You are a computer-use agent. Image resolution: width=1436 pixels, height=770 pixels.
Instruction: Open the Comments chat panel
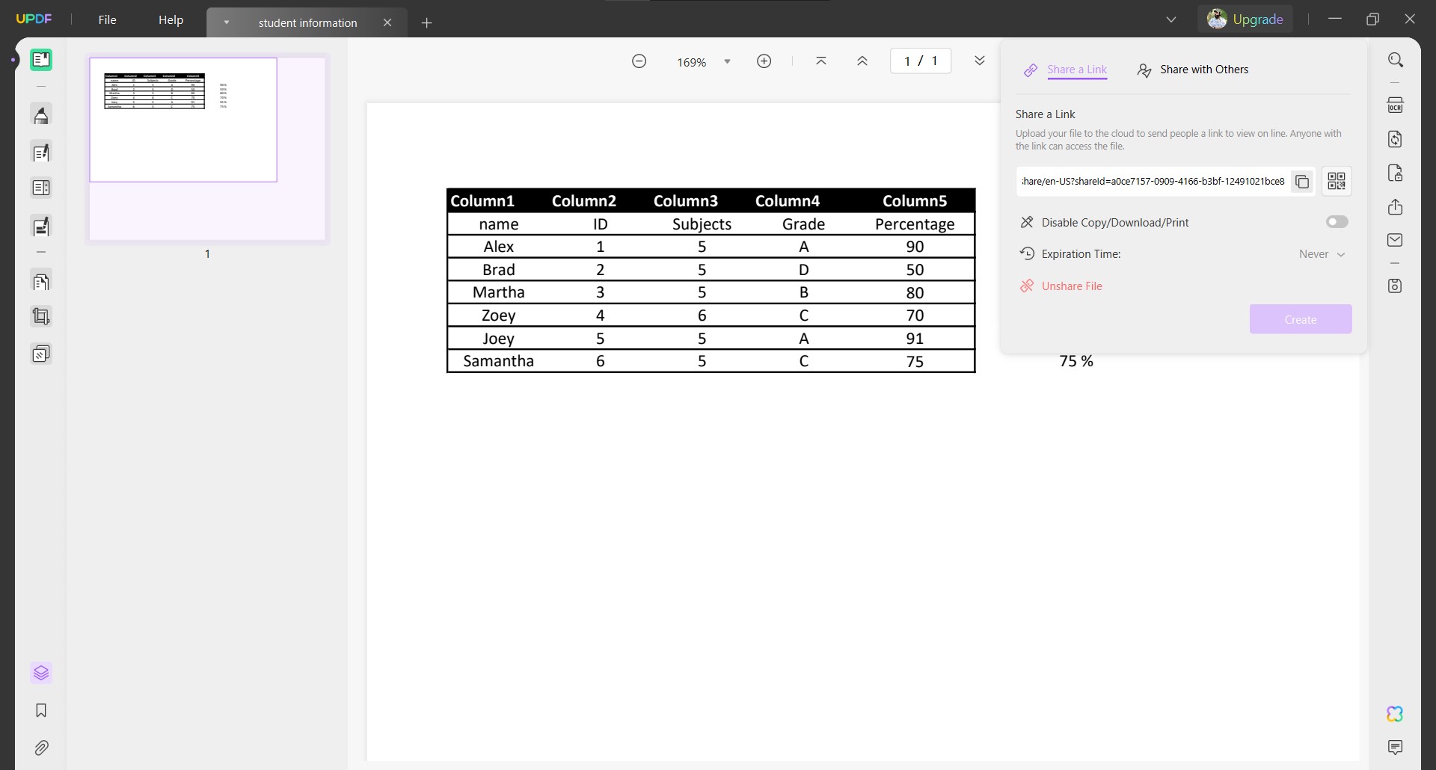coord(1395,748)
